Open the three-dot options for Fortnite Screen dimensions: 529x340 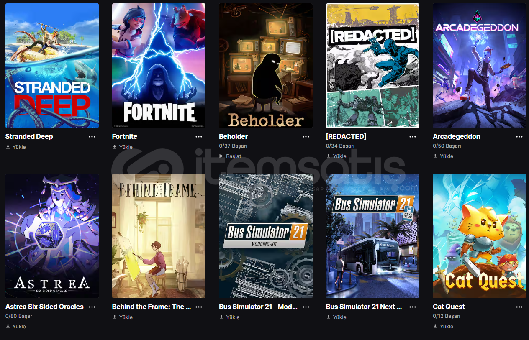pos(199,137)
